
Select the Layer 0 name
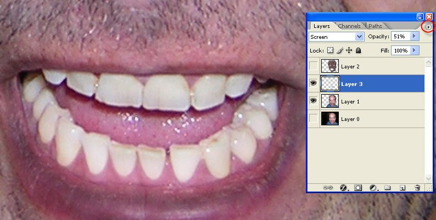click(x=350, y=119)
